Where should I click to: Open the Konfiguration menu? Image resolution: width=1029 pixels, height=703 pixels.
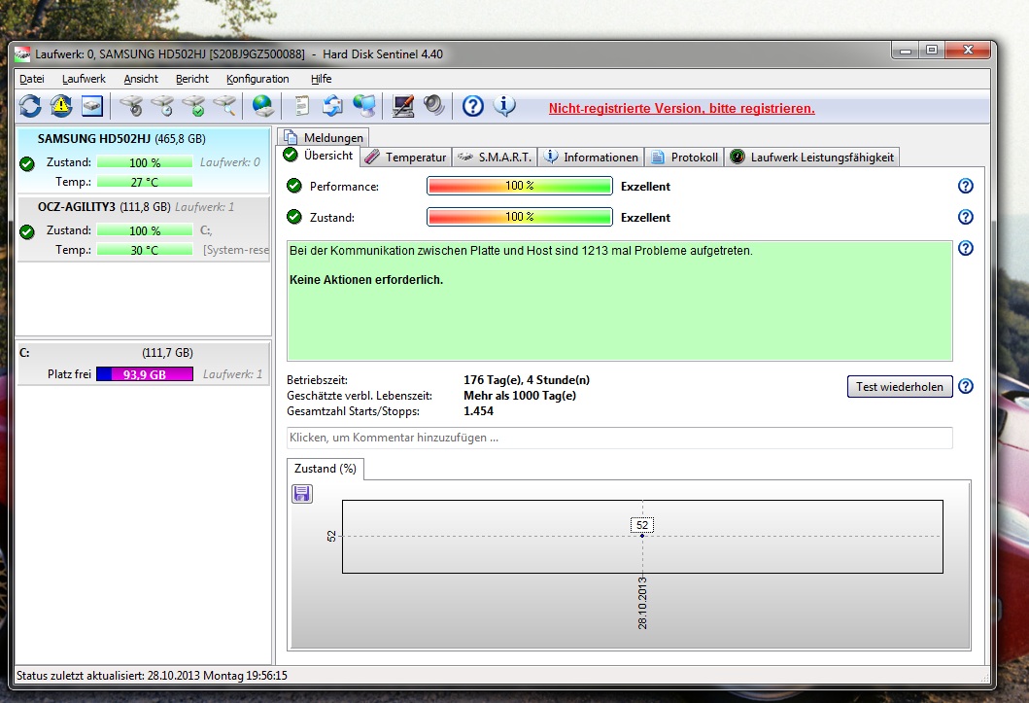pyautogui.click(x=257, y=79)
